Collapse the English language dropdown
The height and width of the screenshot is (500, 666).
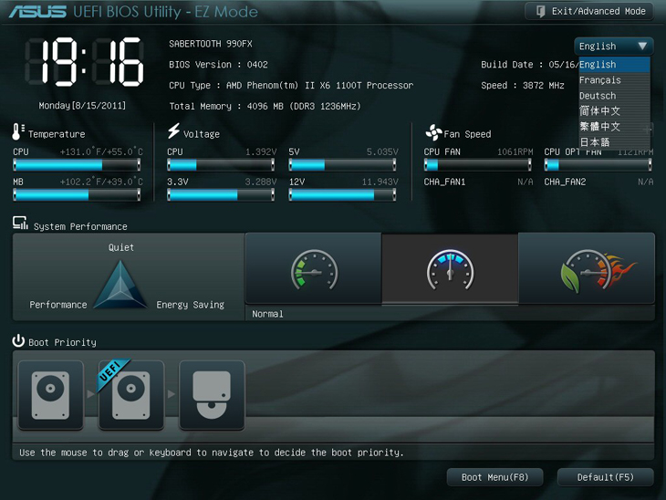[x=613, y=46]
